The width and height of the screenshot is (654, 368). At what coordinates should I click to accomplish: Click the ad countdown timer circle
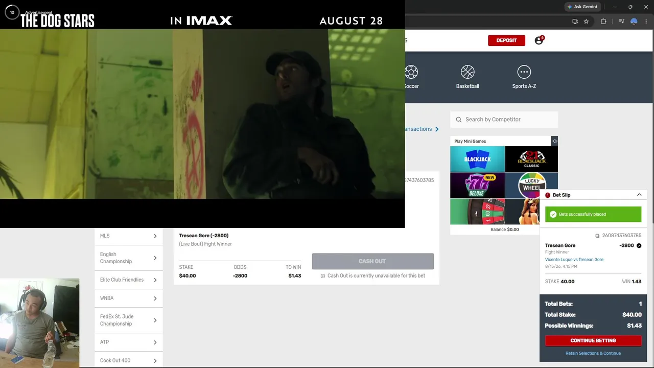[12, 12]
